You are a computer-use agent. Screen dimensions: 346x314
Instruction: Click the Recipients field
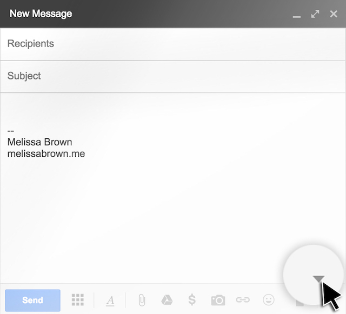tap(173, 44)
